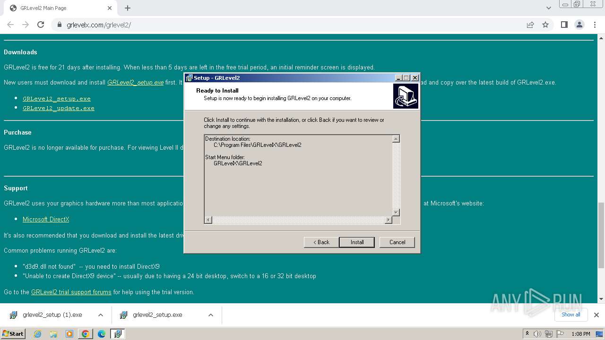Expand options for grlevel2_setup (1).exe download
The image size is (605, 340).
101,315
